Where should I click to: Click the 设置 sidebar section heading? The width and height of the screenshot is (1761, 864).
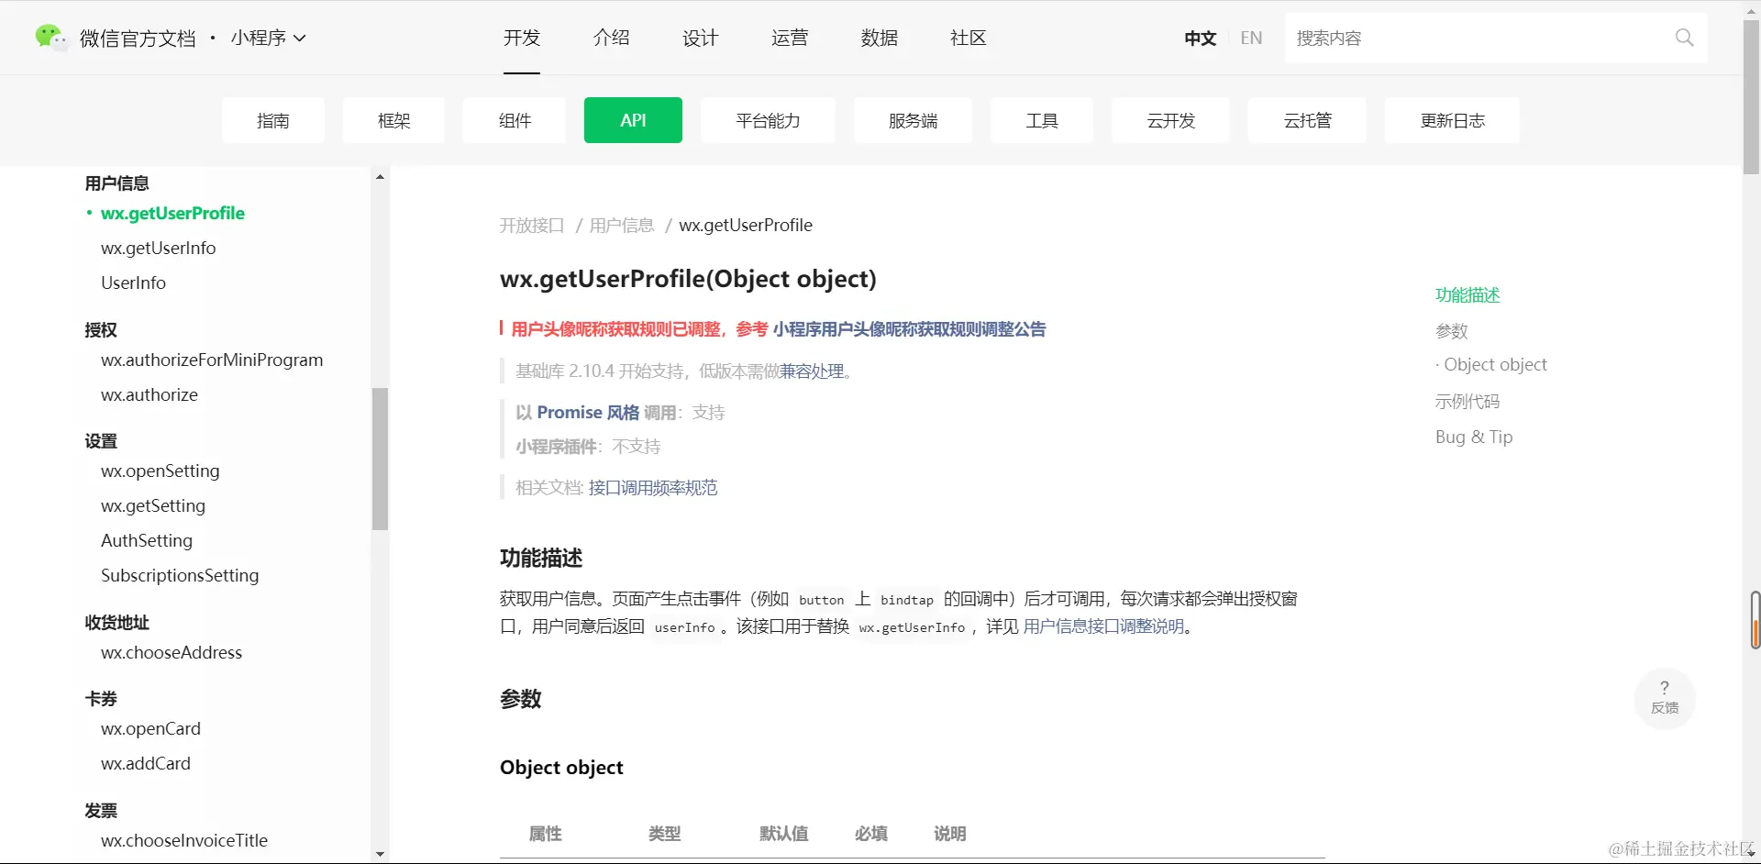(101, 440)
